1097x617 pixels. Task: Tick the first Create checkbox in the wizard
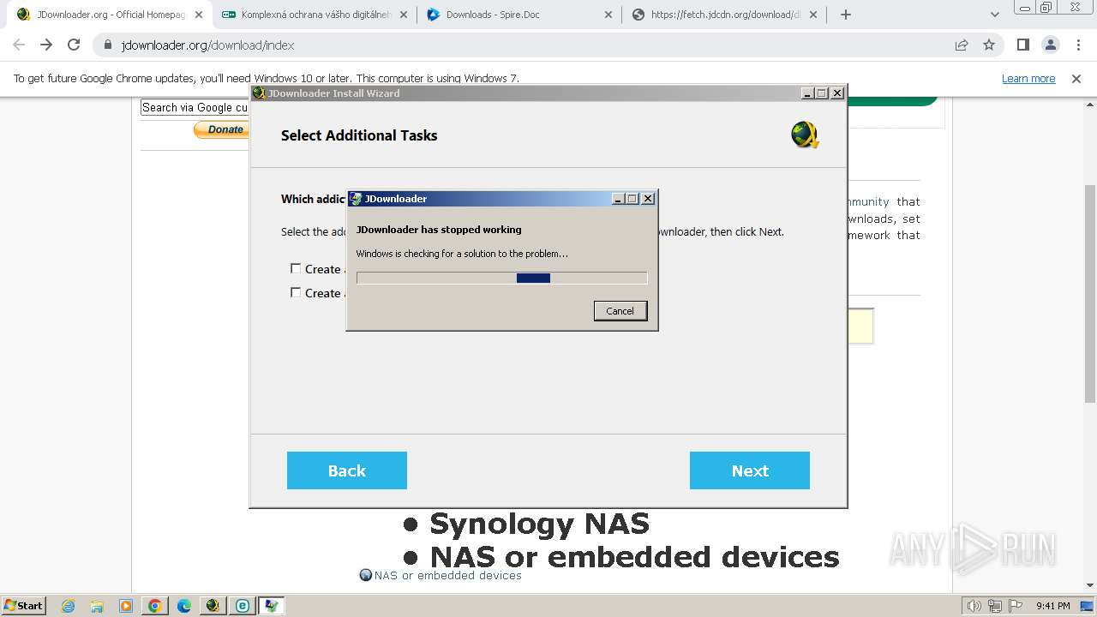[x=296, y=269]
